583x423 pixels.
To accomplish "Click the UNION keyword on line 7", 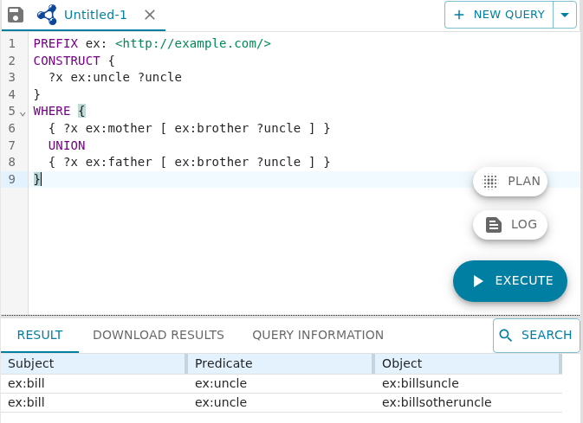I will click(x=67, y=145).
